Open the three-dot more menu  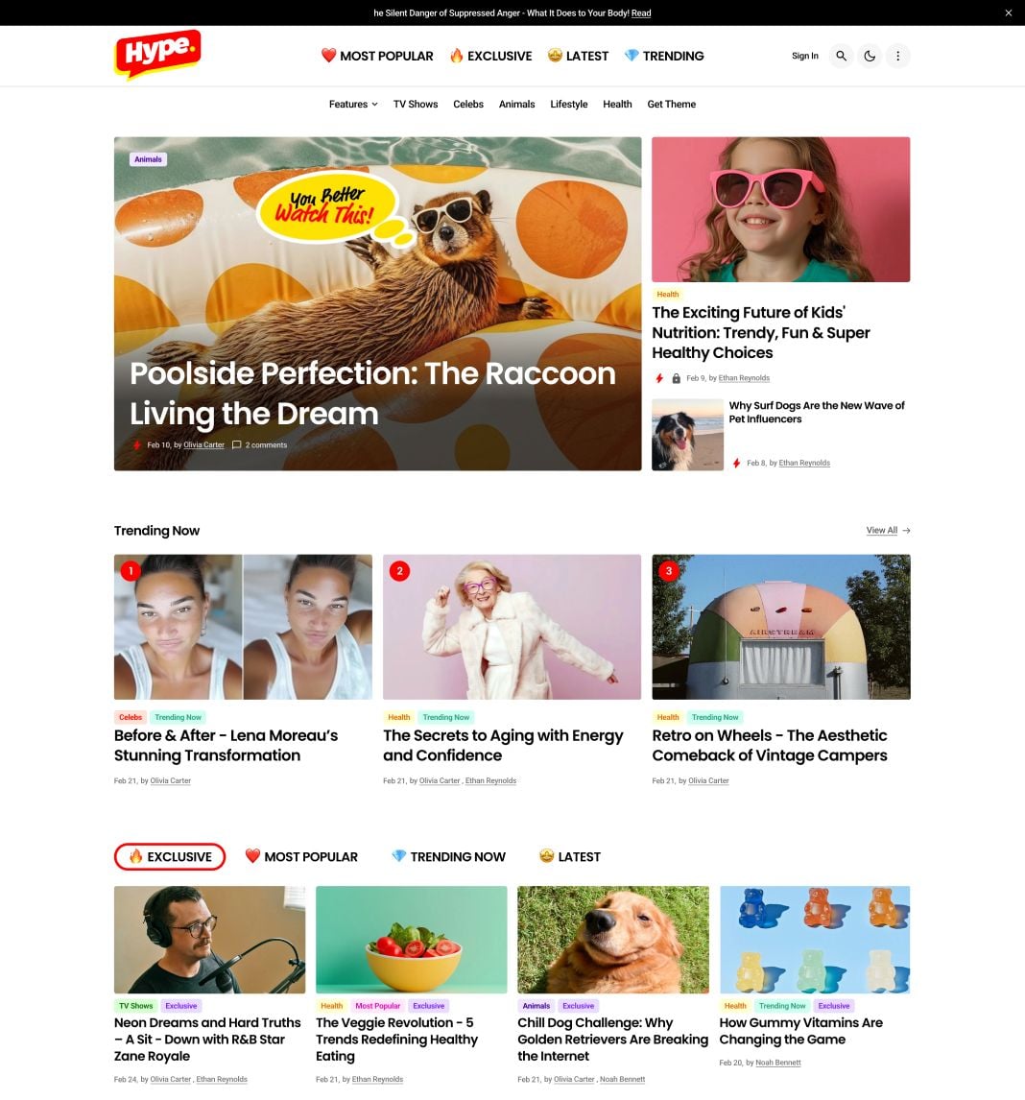(x=897, y=56)
